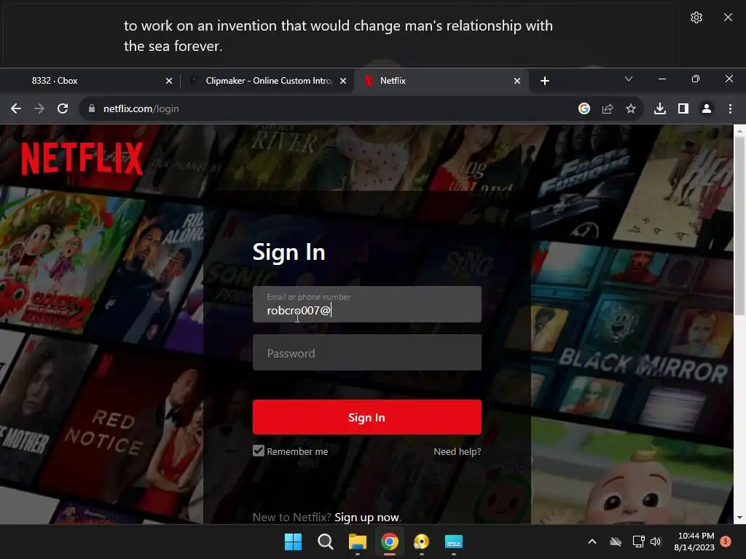This screenshot has height=559, width=746.
Task: Uncheck Remember me checkbox
Action: point(259,451)
